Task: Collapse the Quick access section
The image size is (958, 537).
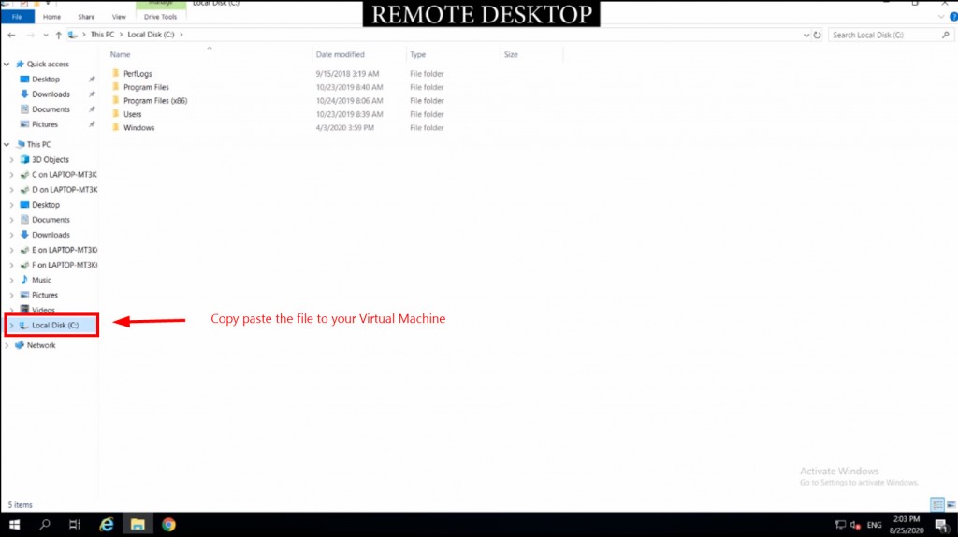Action: click(7, 65)
